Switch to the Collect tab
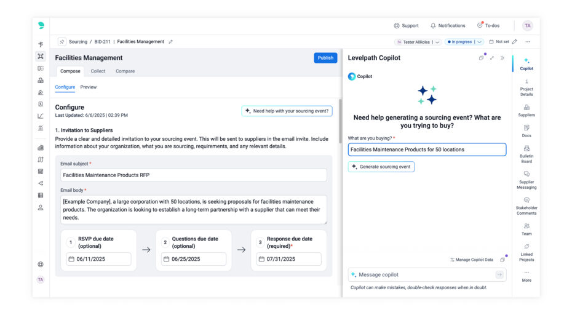572x315 pixels. coord(98,71)
